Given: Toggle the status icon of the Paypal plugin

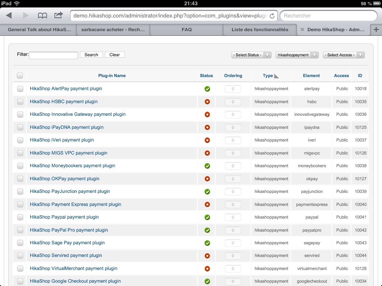Looking at the screenshot, I should pos(207,217).
